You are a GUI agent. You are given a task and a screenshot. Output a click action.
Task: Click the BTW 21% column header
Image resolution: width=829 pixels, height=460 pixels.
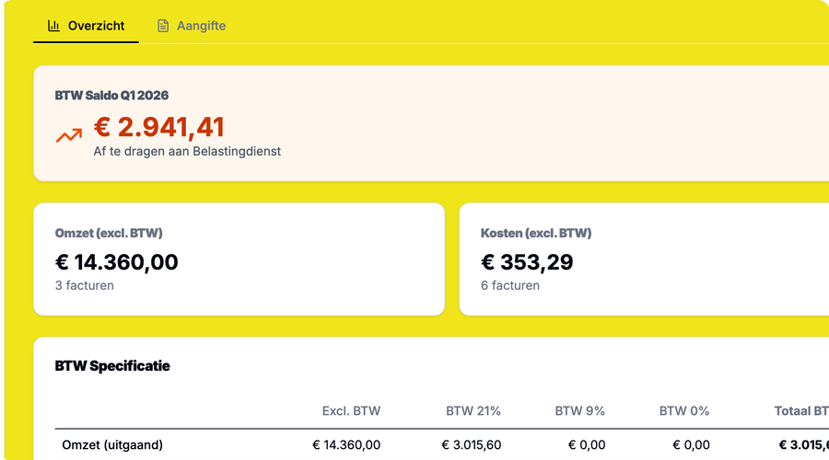click(473, 411)
